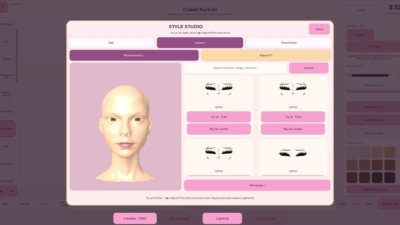Select the Eye Colour tool
400x225 pixels.
coord(7,24)
